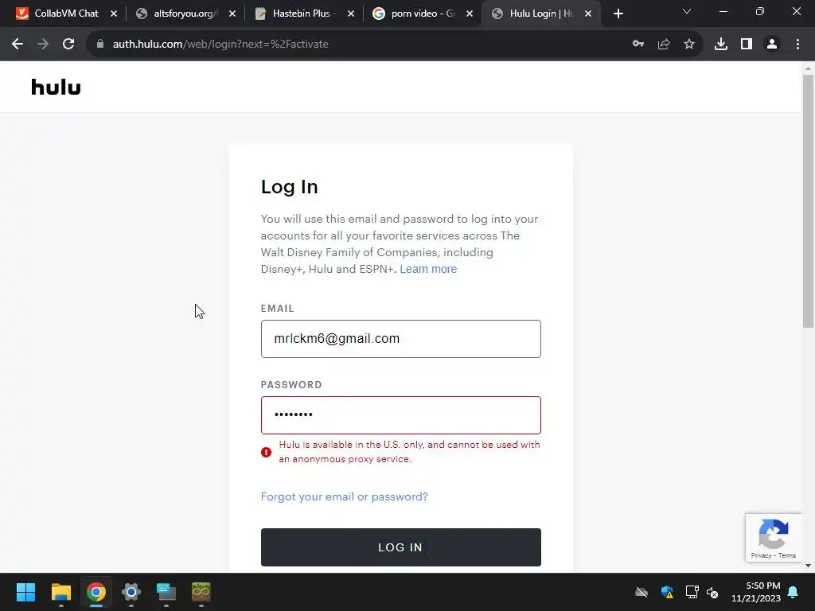
Task: Share this page from address bar
Action: coord(664,45)
